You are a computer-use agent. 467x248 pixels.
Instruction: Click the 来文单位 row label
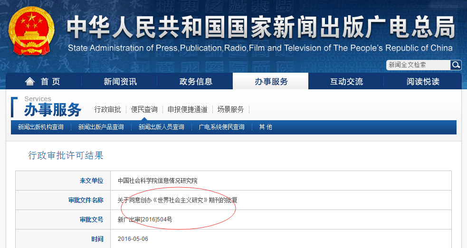[x=91, y=181]
